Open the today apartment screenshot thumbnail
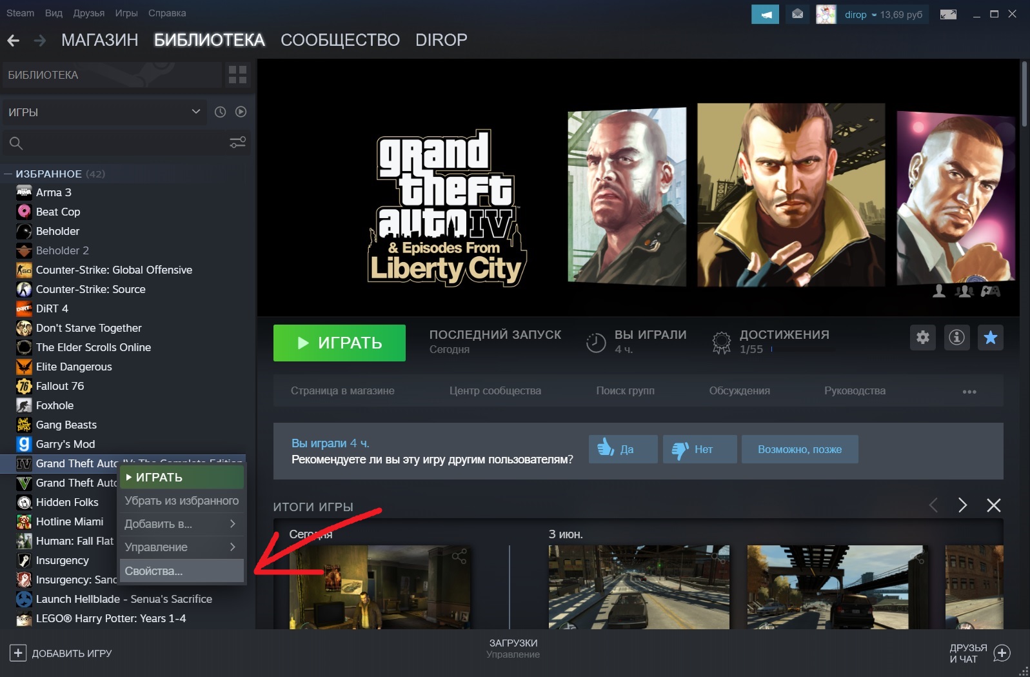This screenshot has height=677, width=1030. coord(380,587)
